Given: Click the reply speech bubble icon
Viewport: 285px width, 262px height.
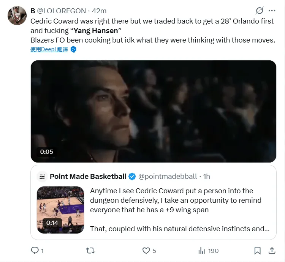Looking at the screenshot, I should (35, 251).
